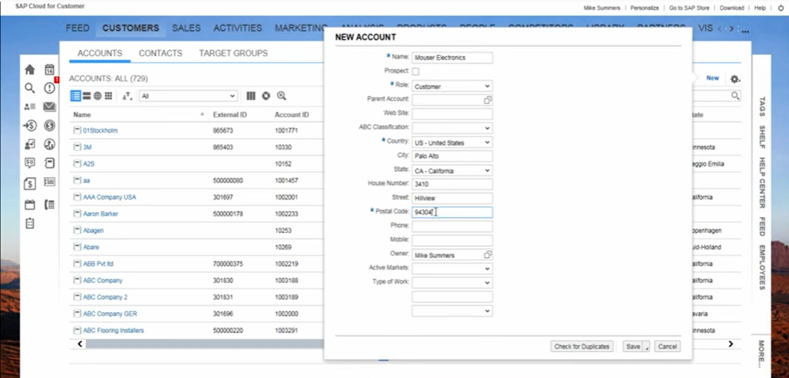Click the dollar coin icon in sidebar
The width and height of the screenshot is (789, 378).
pyautogui.click(x=49, y=126)
